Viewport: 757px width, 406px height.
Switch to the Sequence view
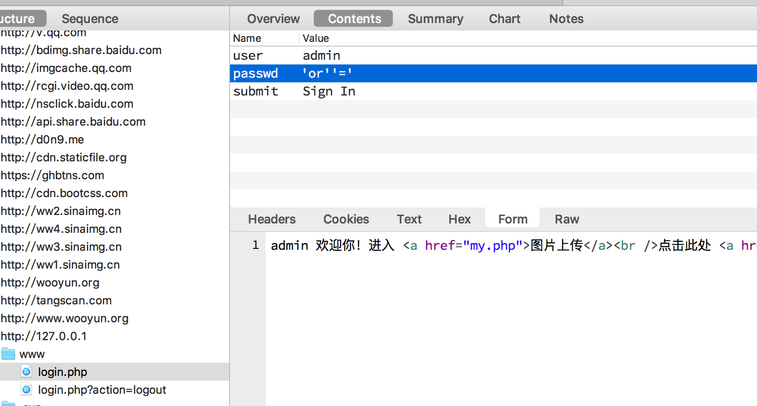(x=90, y=19)
